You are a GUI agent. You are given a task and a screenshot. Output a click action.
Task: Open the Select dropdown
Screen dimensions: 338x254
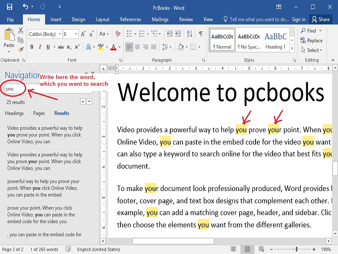pyautogui.click(x=311, y=50)
